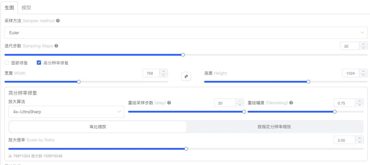Click the 迭代步数 Sampling Steps label
This screenshot has height=165, width=370.
[29, 46]
